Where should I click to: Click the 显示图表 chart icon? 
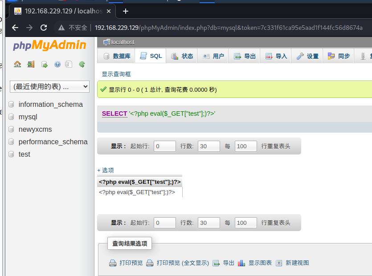click(x=241, y=263)
